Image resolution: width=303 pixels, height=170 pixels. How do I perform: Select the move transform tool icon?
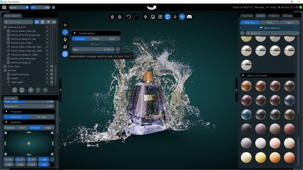pos(65,32)
